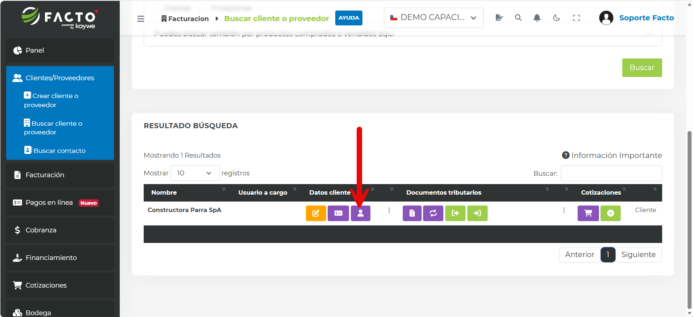Click green outgoing arrow document icon
693x317 pixels.
455,213
